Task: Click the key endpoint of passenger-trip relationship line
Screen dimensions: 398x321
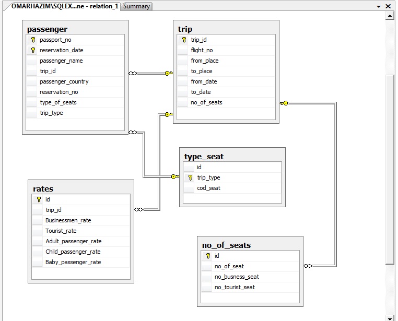Action: coord(169,73)
